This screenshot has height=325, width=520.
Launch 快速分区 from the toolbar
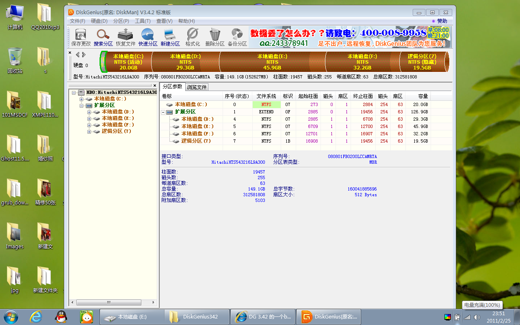point(148,37)
